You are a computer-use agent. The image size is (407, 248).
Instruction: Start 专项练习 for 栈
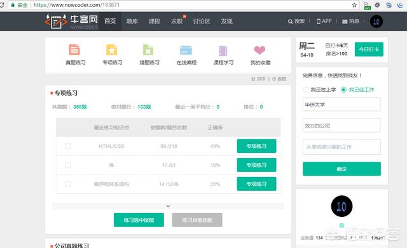click(256, 165)
